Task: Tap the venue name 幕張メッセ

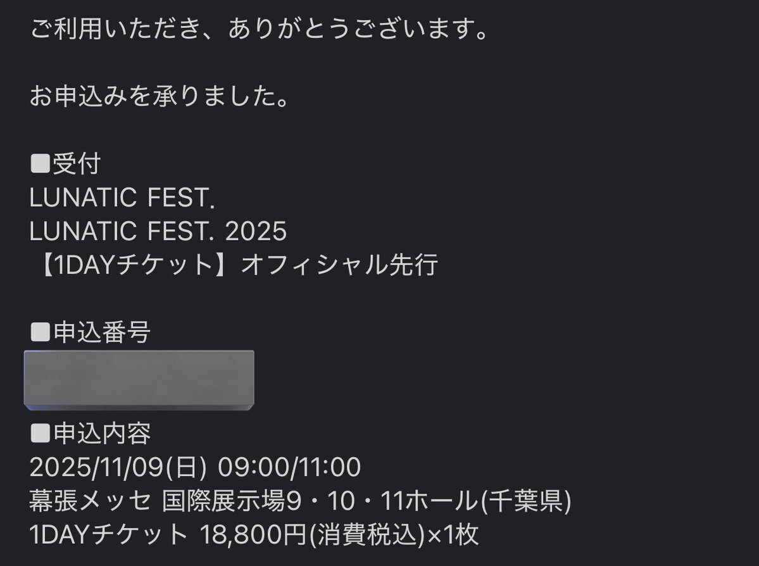Action: pos(90,501)
